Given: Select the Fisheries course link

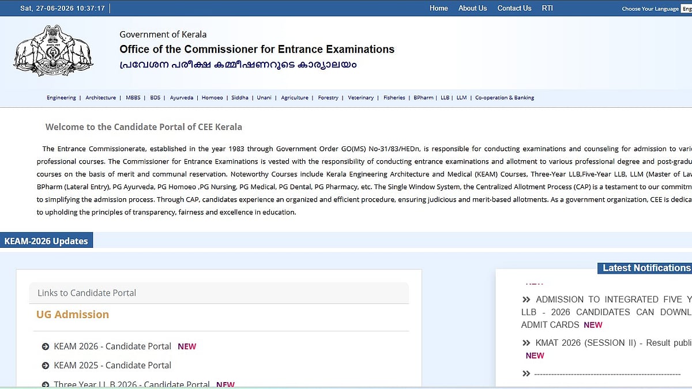Looking at the screenshot, I should (x=394, y=98).
